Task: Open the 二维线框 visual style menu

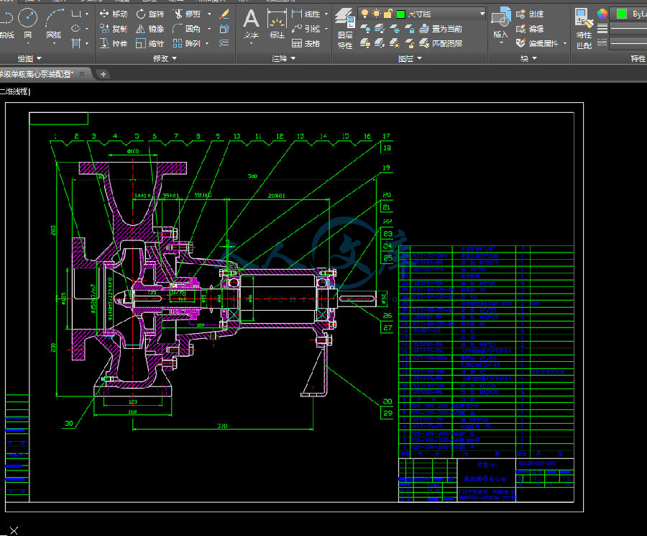Action: pyautogui.click(x=15, y=91)
